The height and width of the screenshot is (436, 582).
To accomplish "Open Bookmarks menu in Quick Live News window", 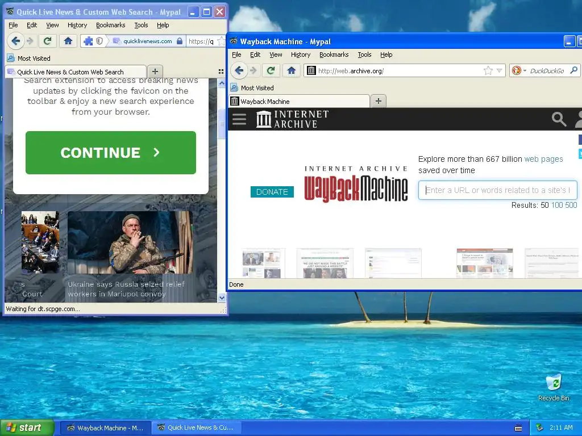I will click(x=111, y=25).
